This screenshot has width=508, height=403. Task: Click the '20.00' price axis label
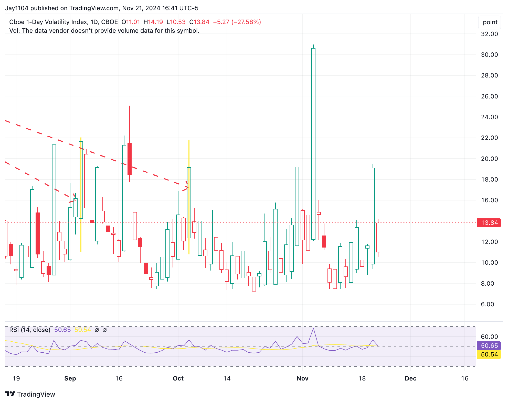(489, 159)
